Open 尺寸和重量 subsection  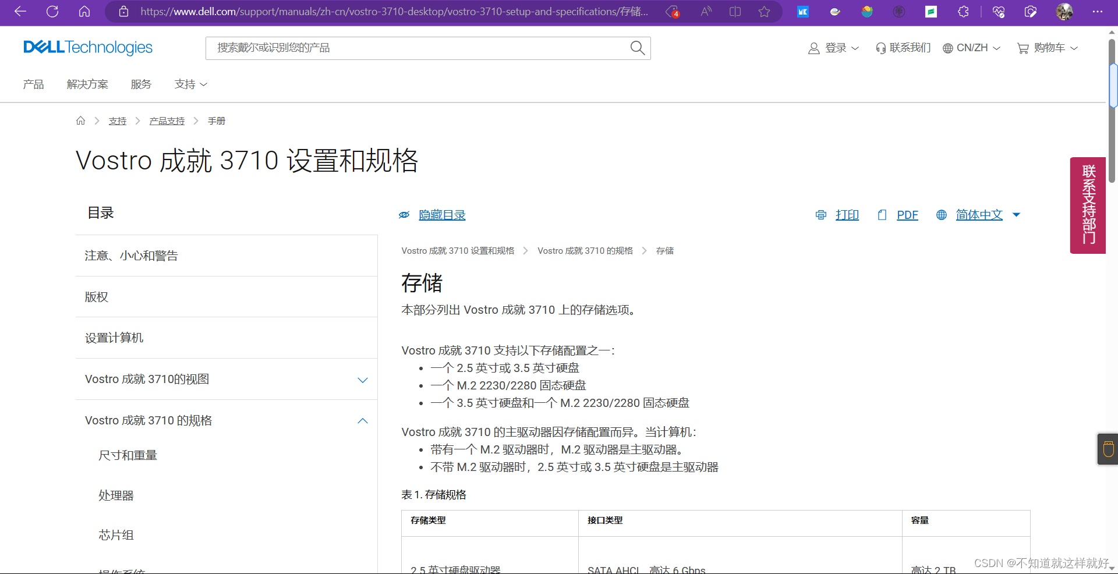128,455
